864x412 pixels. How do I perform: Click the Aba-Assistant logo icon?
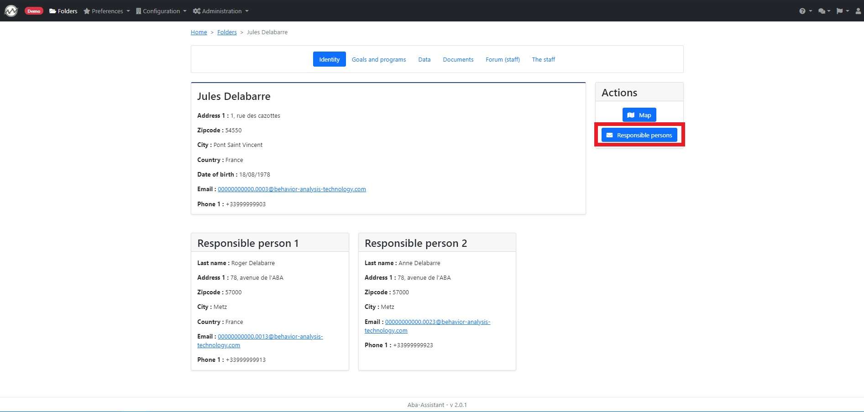[11, 10]
